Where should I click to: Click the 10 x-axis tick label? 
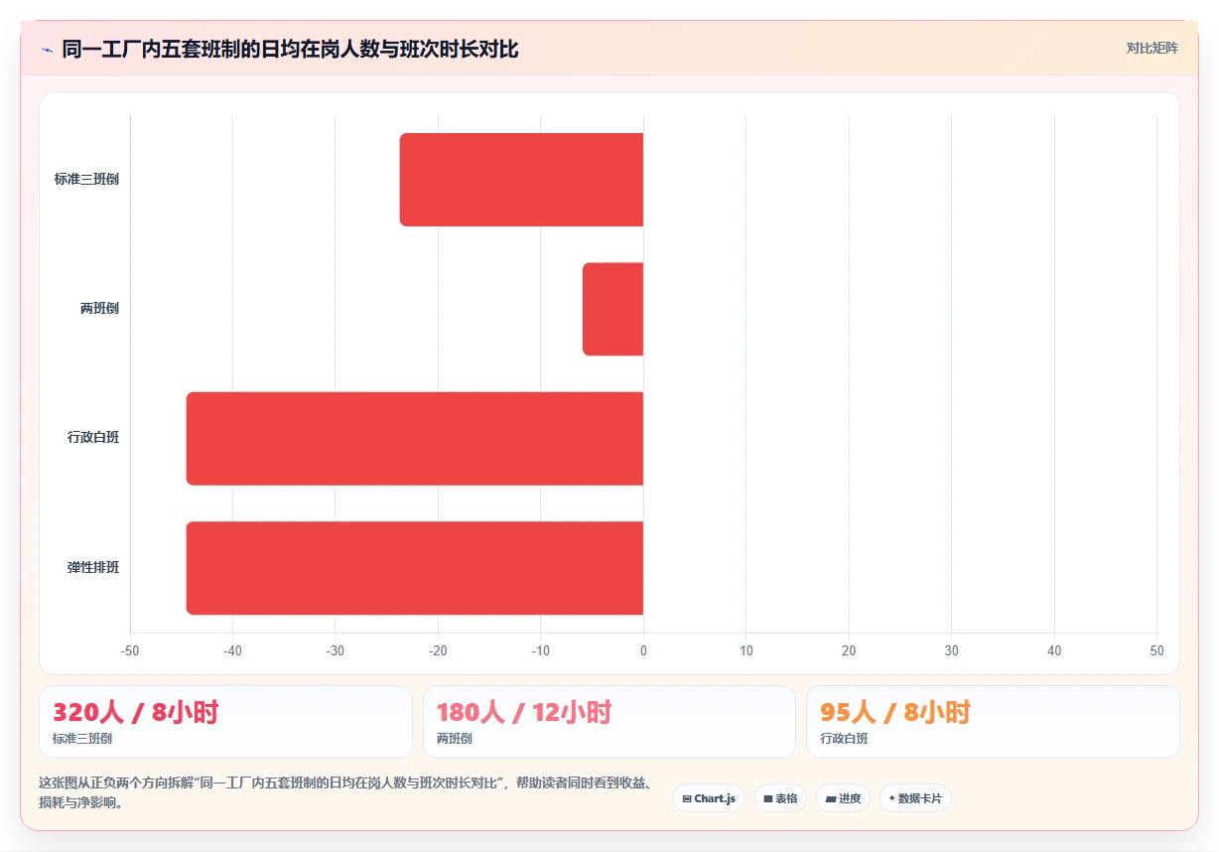[x=746, y=651]
